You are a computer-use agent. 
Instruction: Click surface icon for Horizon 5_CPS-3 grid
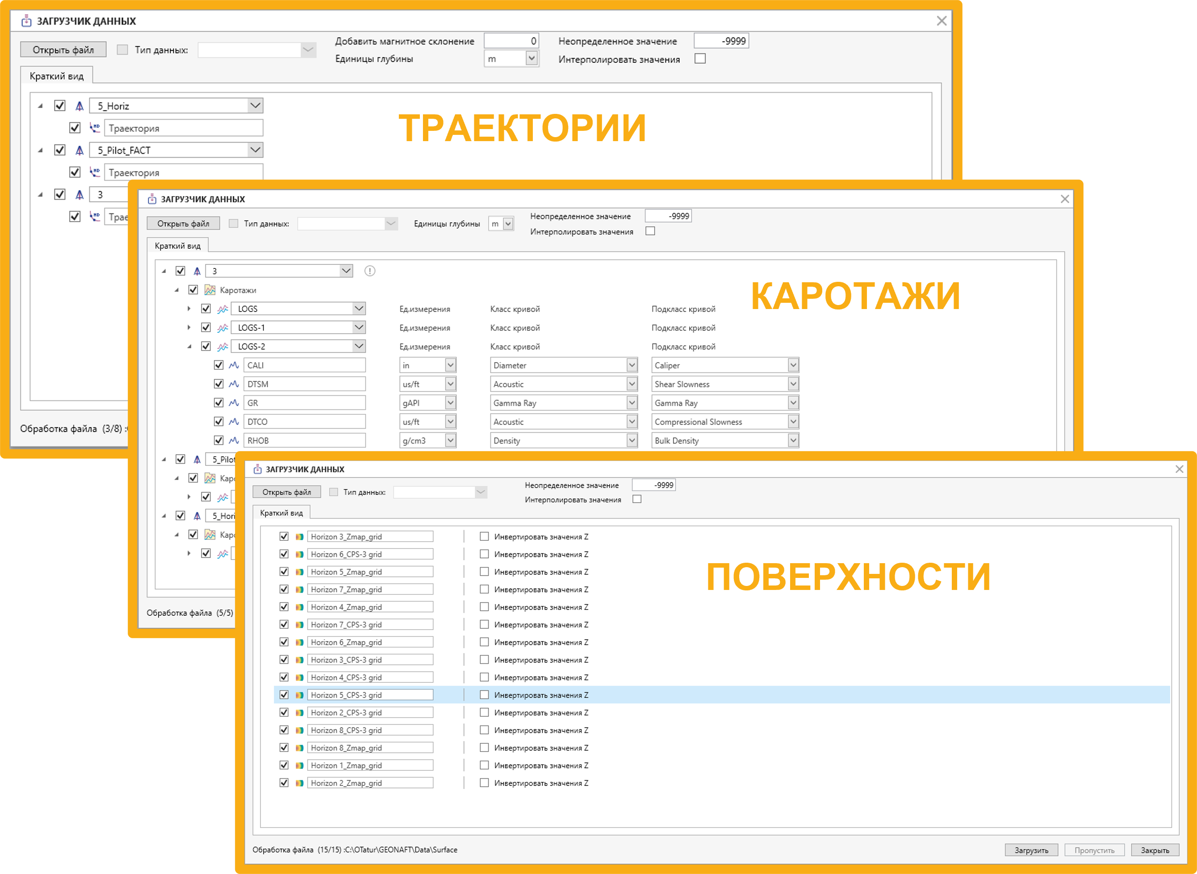pos(299,695)
